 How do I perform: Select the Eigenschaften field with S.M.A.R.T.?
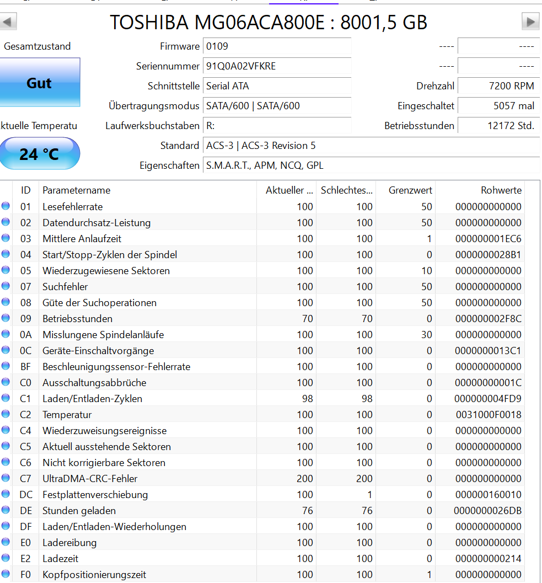372,165
